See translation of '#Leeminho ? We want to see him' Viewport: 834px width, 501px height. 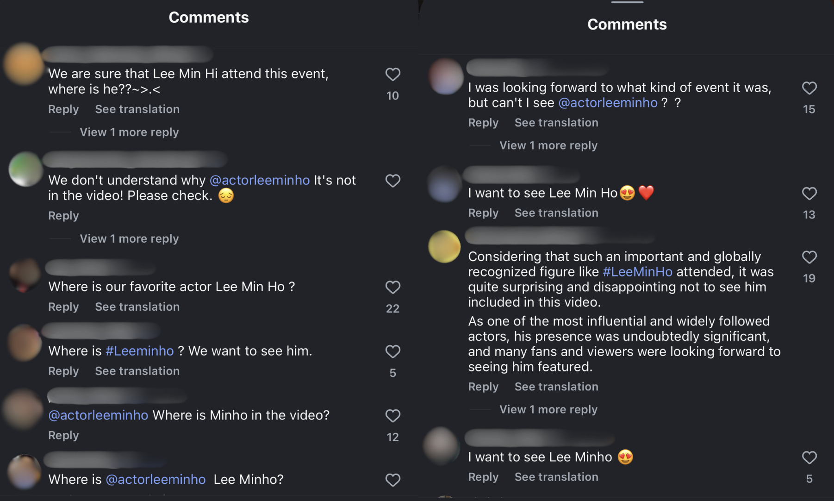(137, 371)
